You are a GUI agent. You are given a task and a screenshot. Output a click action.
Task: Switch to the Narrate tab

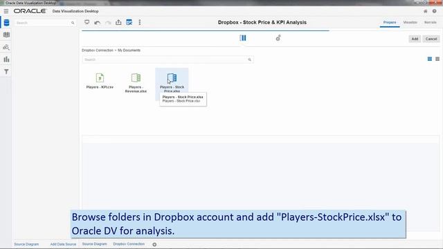431,22
